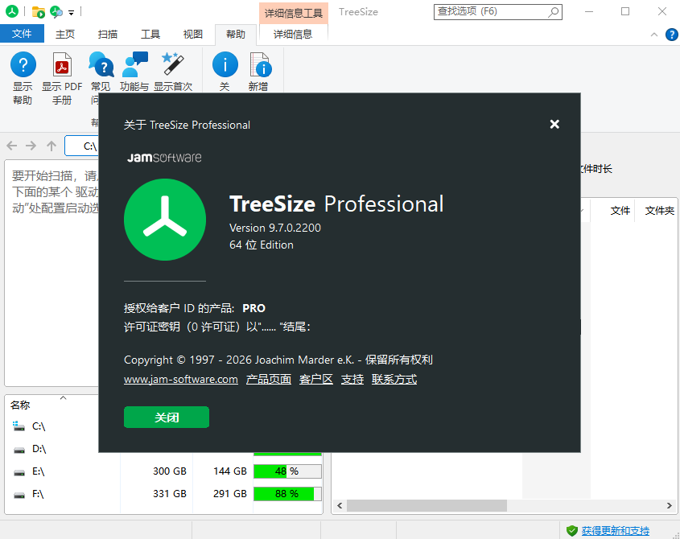The image size is (680, 539).
Task: Open the quick access toolbar dropdown arrow
Action: (71, 13)
